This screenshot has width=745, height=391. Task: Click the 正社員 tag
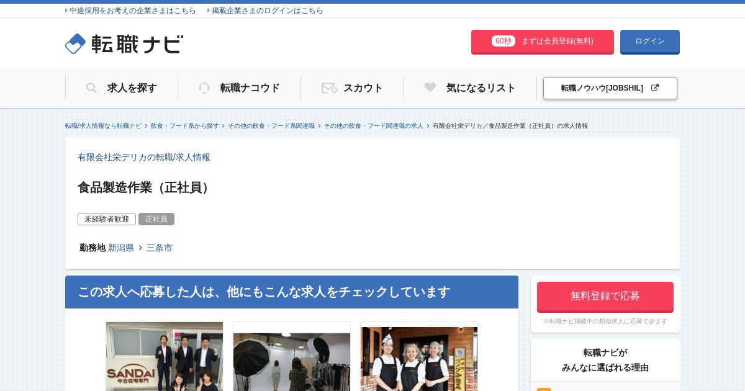click(156, 219)
